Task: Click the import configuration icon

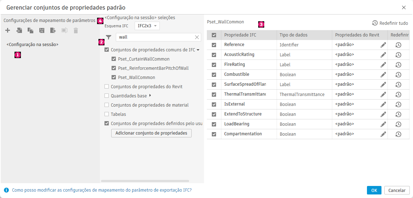Action: point(19,30)
